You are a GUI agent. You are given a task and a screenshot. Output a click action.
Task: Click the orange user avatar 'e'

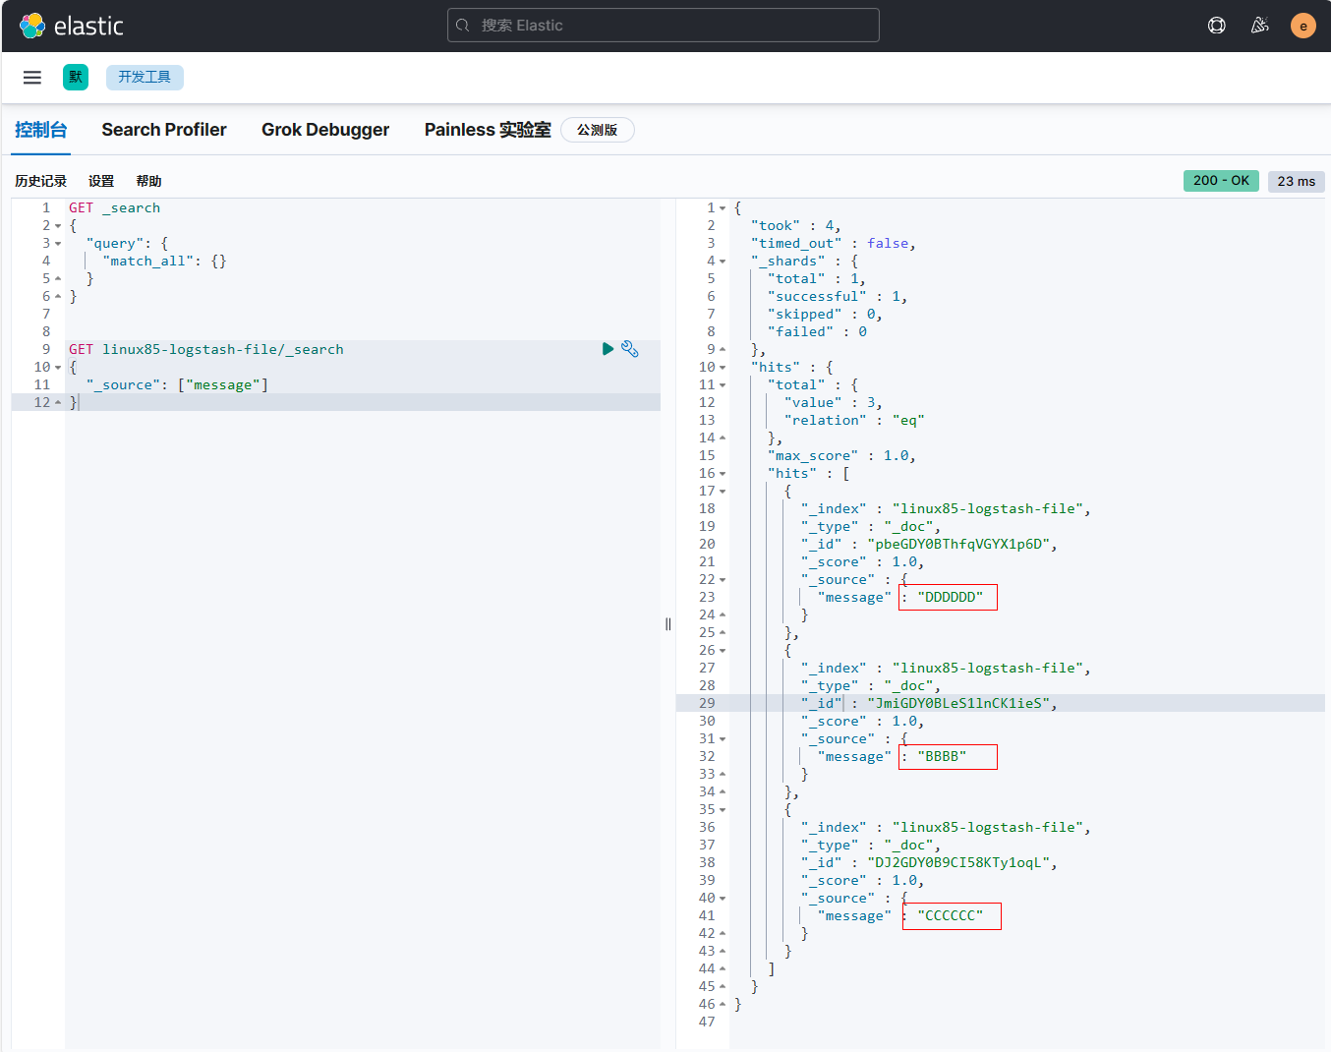[x=1302, y=26]
